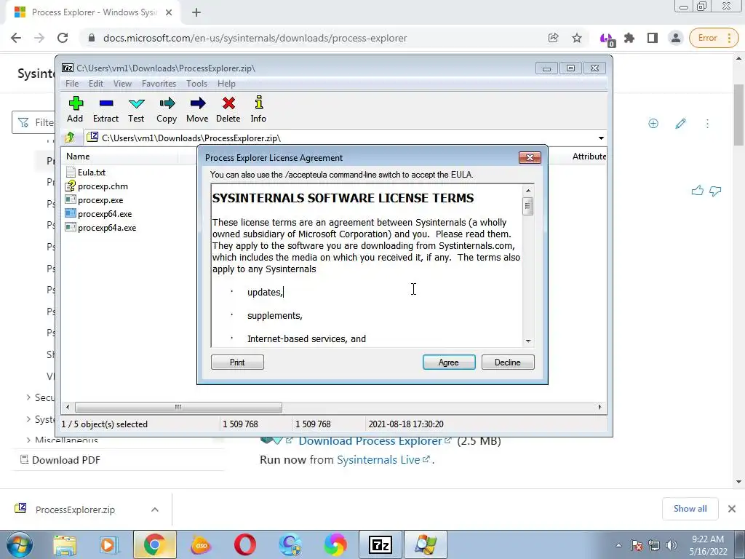The image size is (745, 559).
Task: Click the thumbs up feedback icon
Action: [698, 191]
